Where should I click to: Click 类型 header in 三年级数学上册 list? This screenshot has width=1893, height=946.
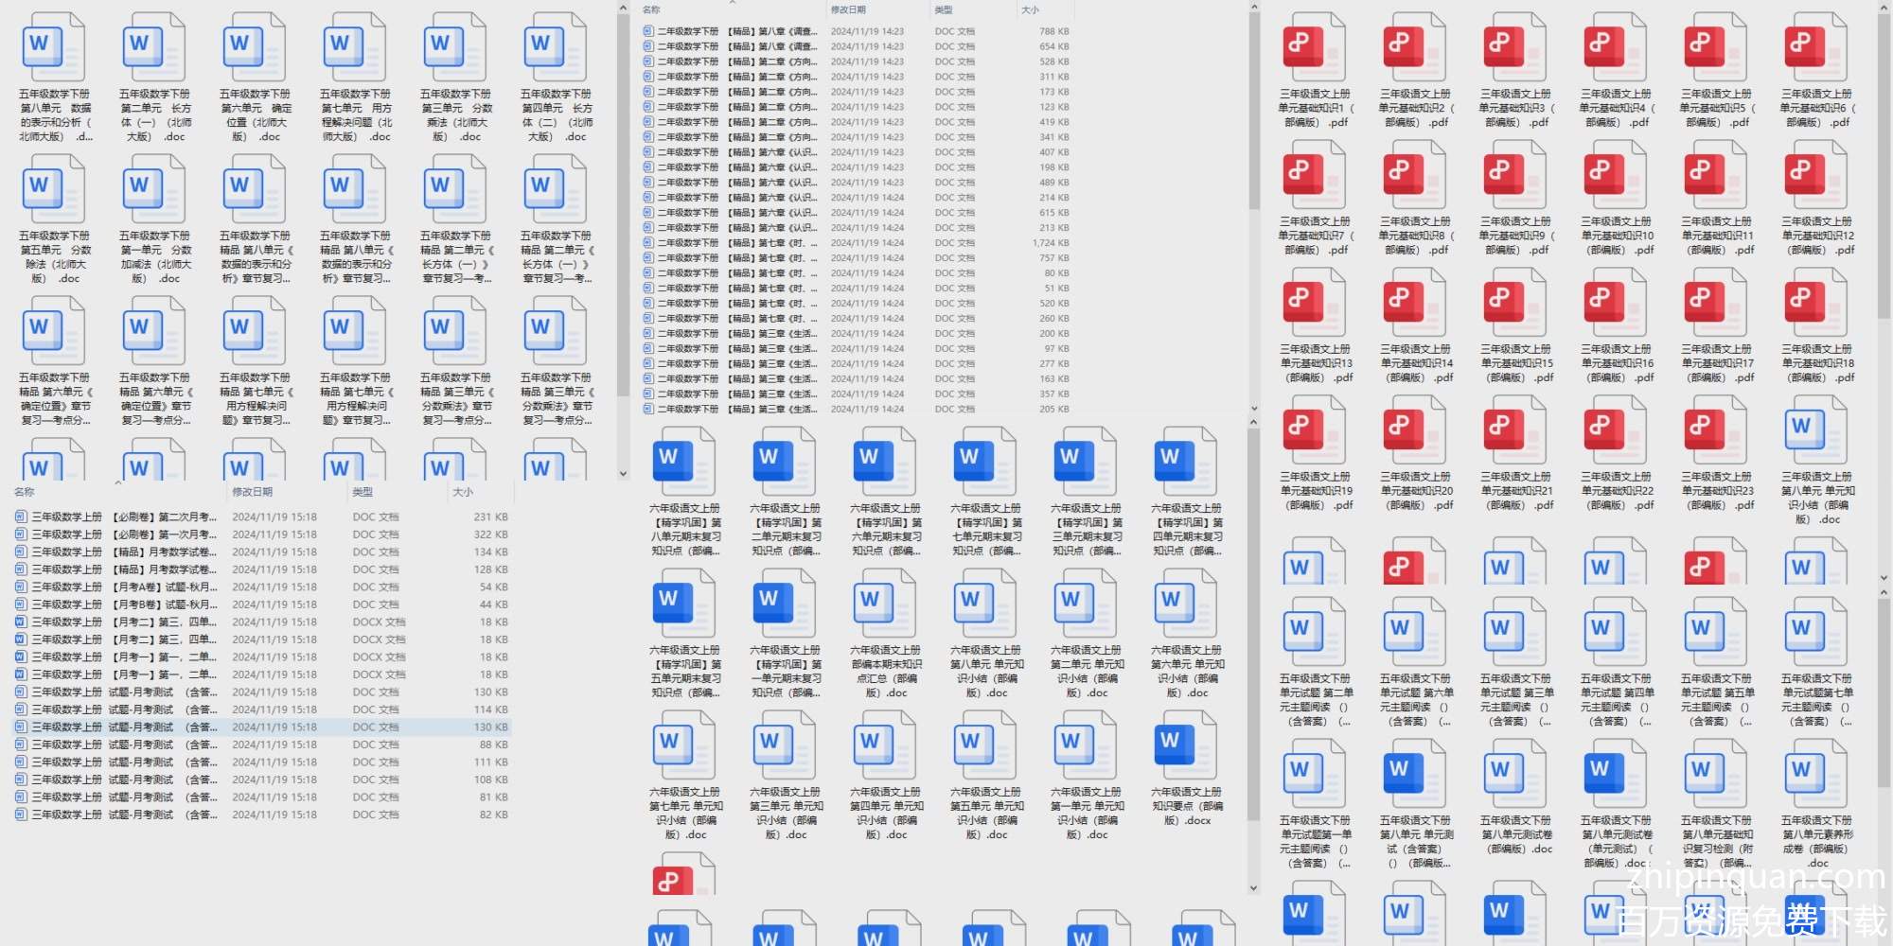pos(363,492)
